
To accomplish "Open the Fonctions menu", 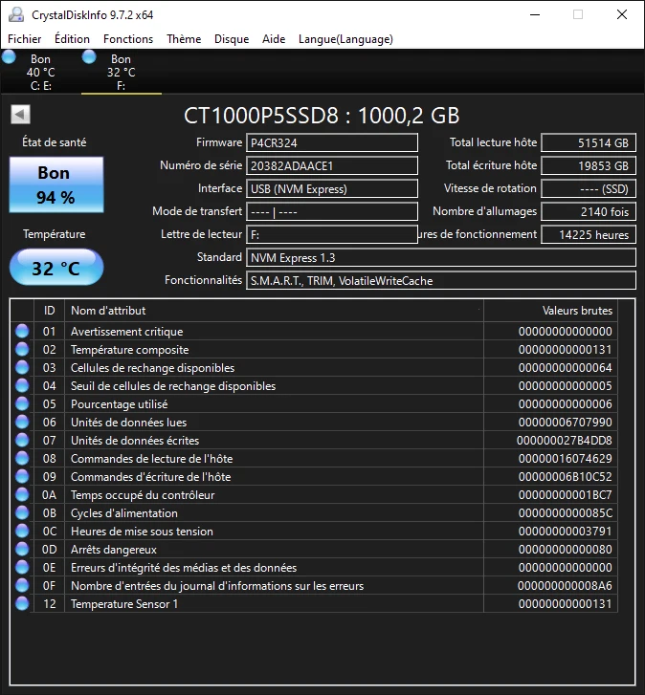I will [128, 39].
